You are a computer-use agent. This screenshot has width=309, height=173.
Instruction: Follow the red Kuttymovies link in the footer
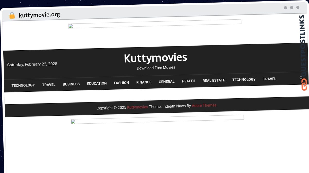click(x=138, y=107)
